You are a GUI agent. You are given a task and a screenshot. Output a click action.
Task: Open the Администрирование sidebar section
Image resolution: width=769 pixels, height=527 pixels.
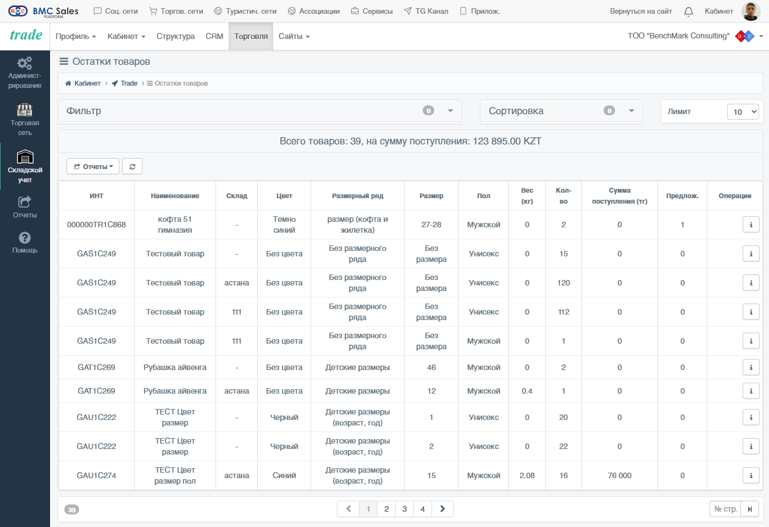coord(25,72)
